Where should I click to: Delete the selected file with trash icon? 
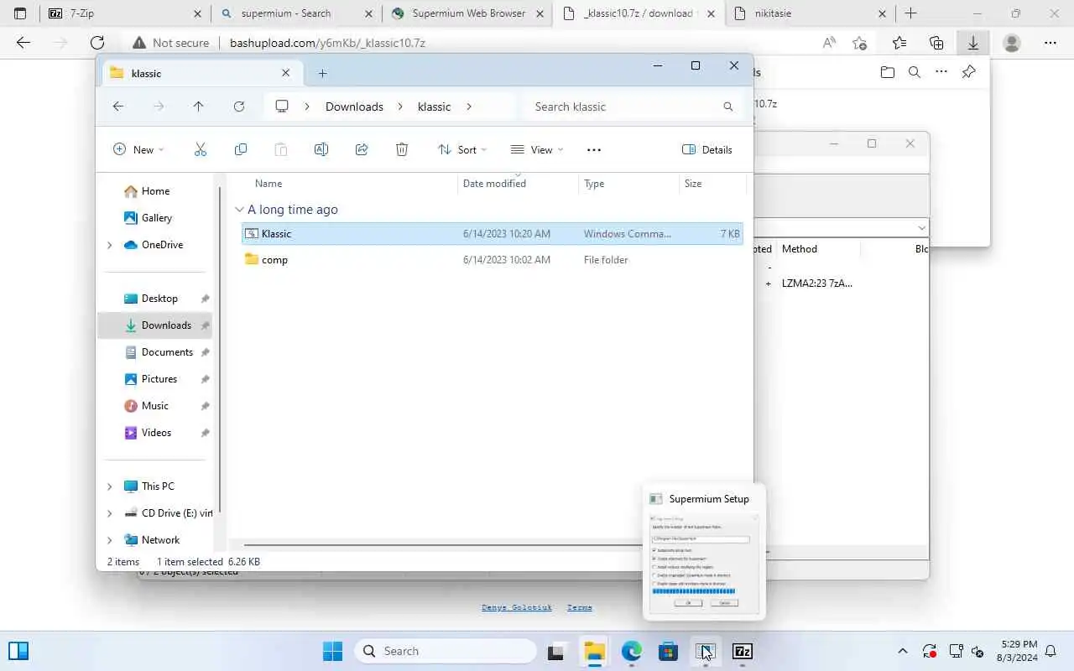pyautogui.click(x=402, y=149)
